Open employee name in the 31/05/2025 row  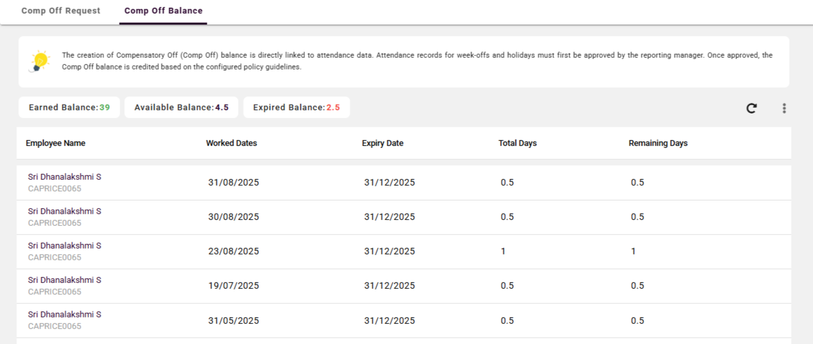click(x=64, y=315)
